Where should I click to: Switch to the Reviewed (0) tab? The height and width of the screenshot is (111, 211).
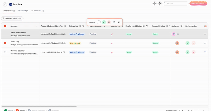pos(23,11)
